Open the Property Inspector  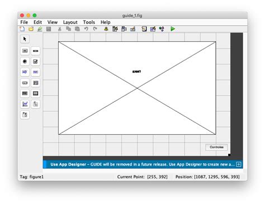[153, 29]
